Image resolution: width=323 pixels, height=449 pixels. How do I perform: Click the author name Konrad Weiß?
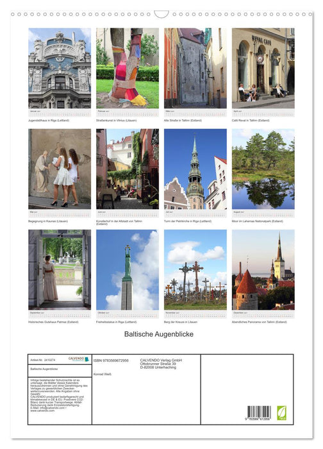[x=103, y=374]
